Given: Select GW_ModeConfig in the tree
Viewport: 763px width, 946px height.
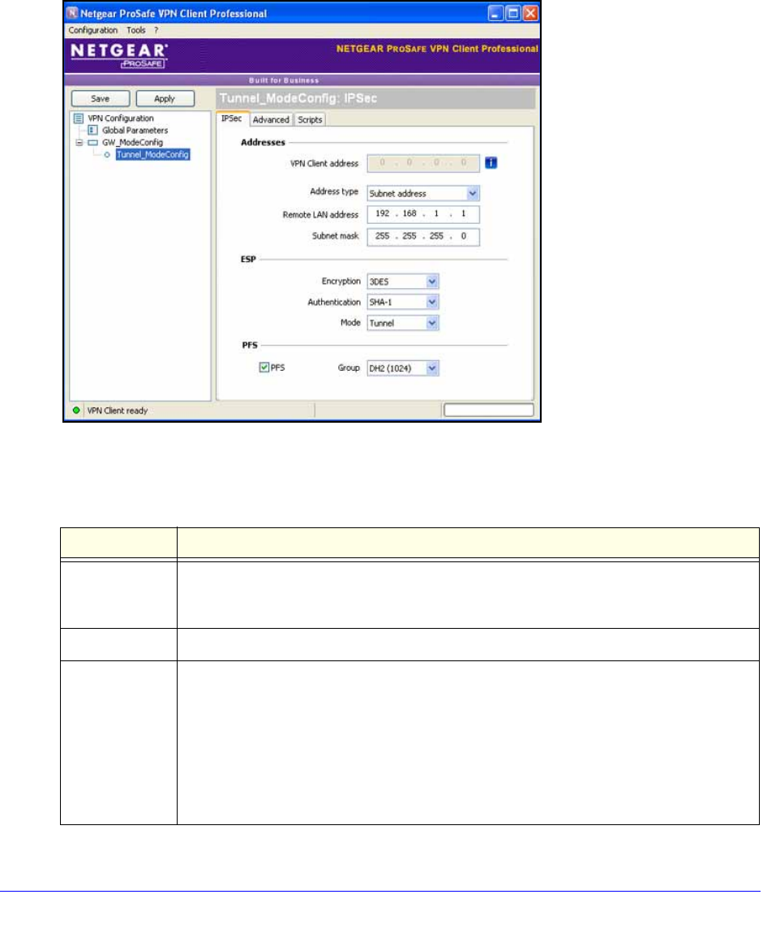Looking at the screenshot, I should click(132, 143).
